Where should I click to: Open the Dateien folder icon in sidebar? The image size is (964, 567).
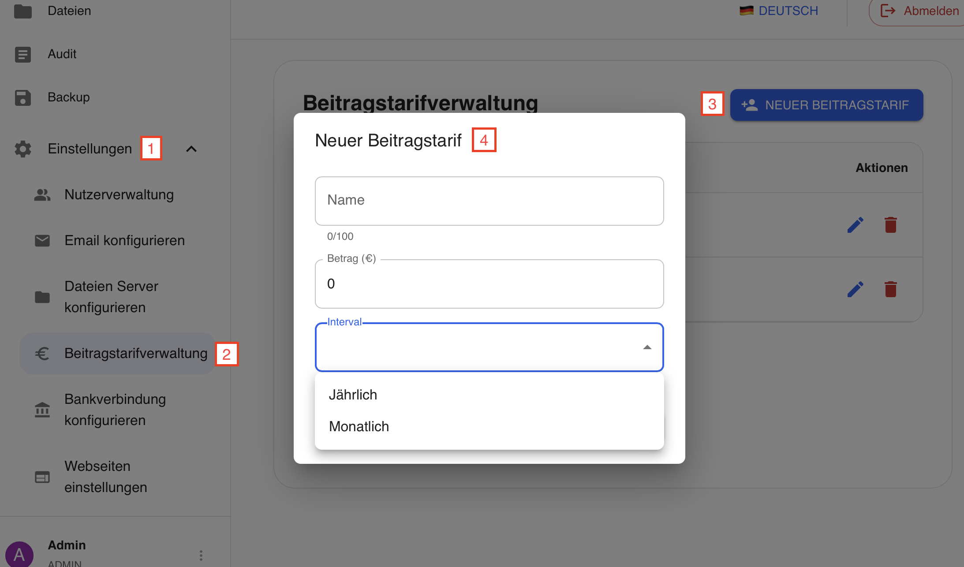[23, 11]
